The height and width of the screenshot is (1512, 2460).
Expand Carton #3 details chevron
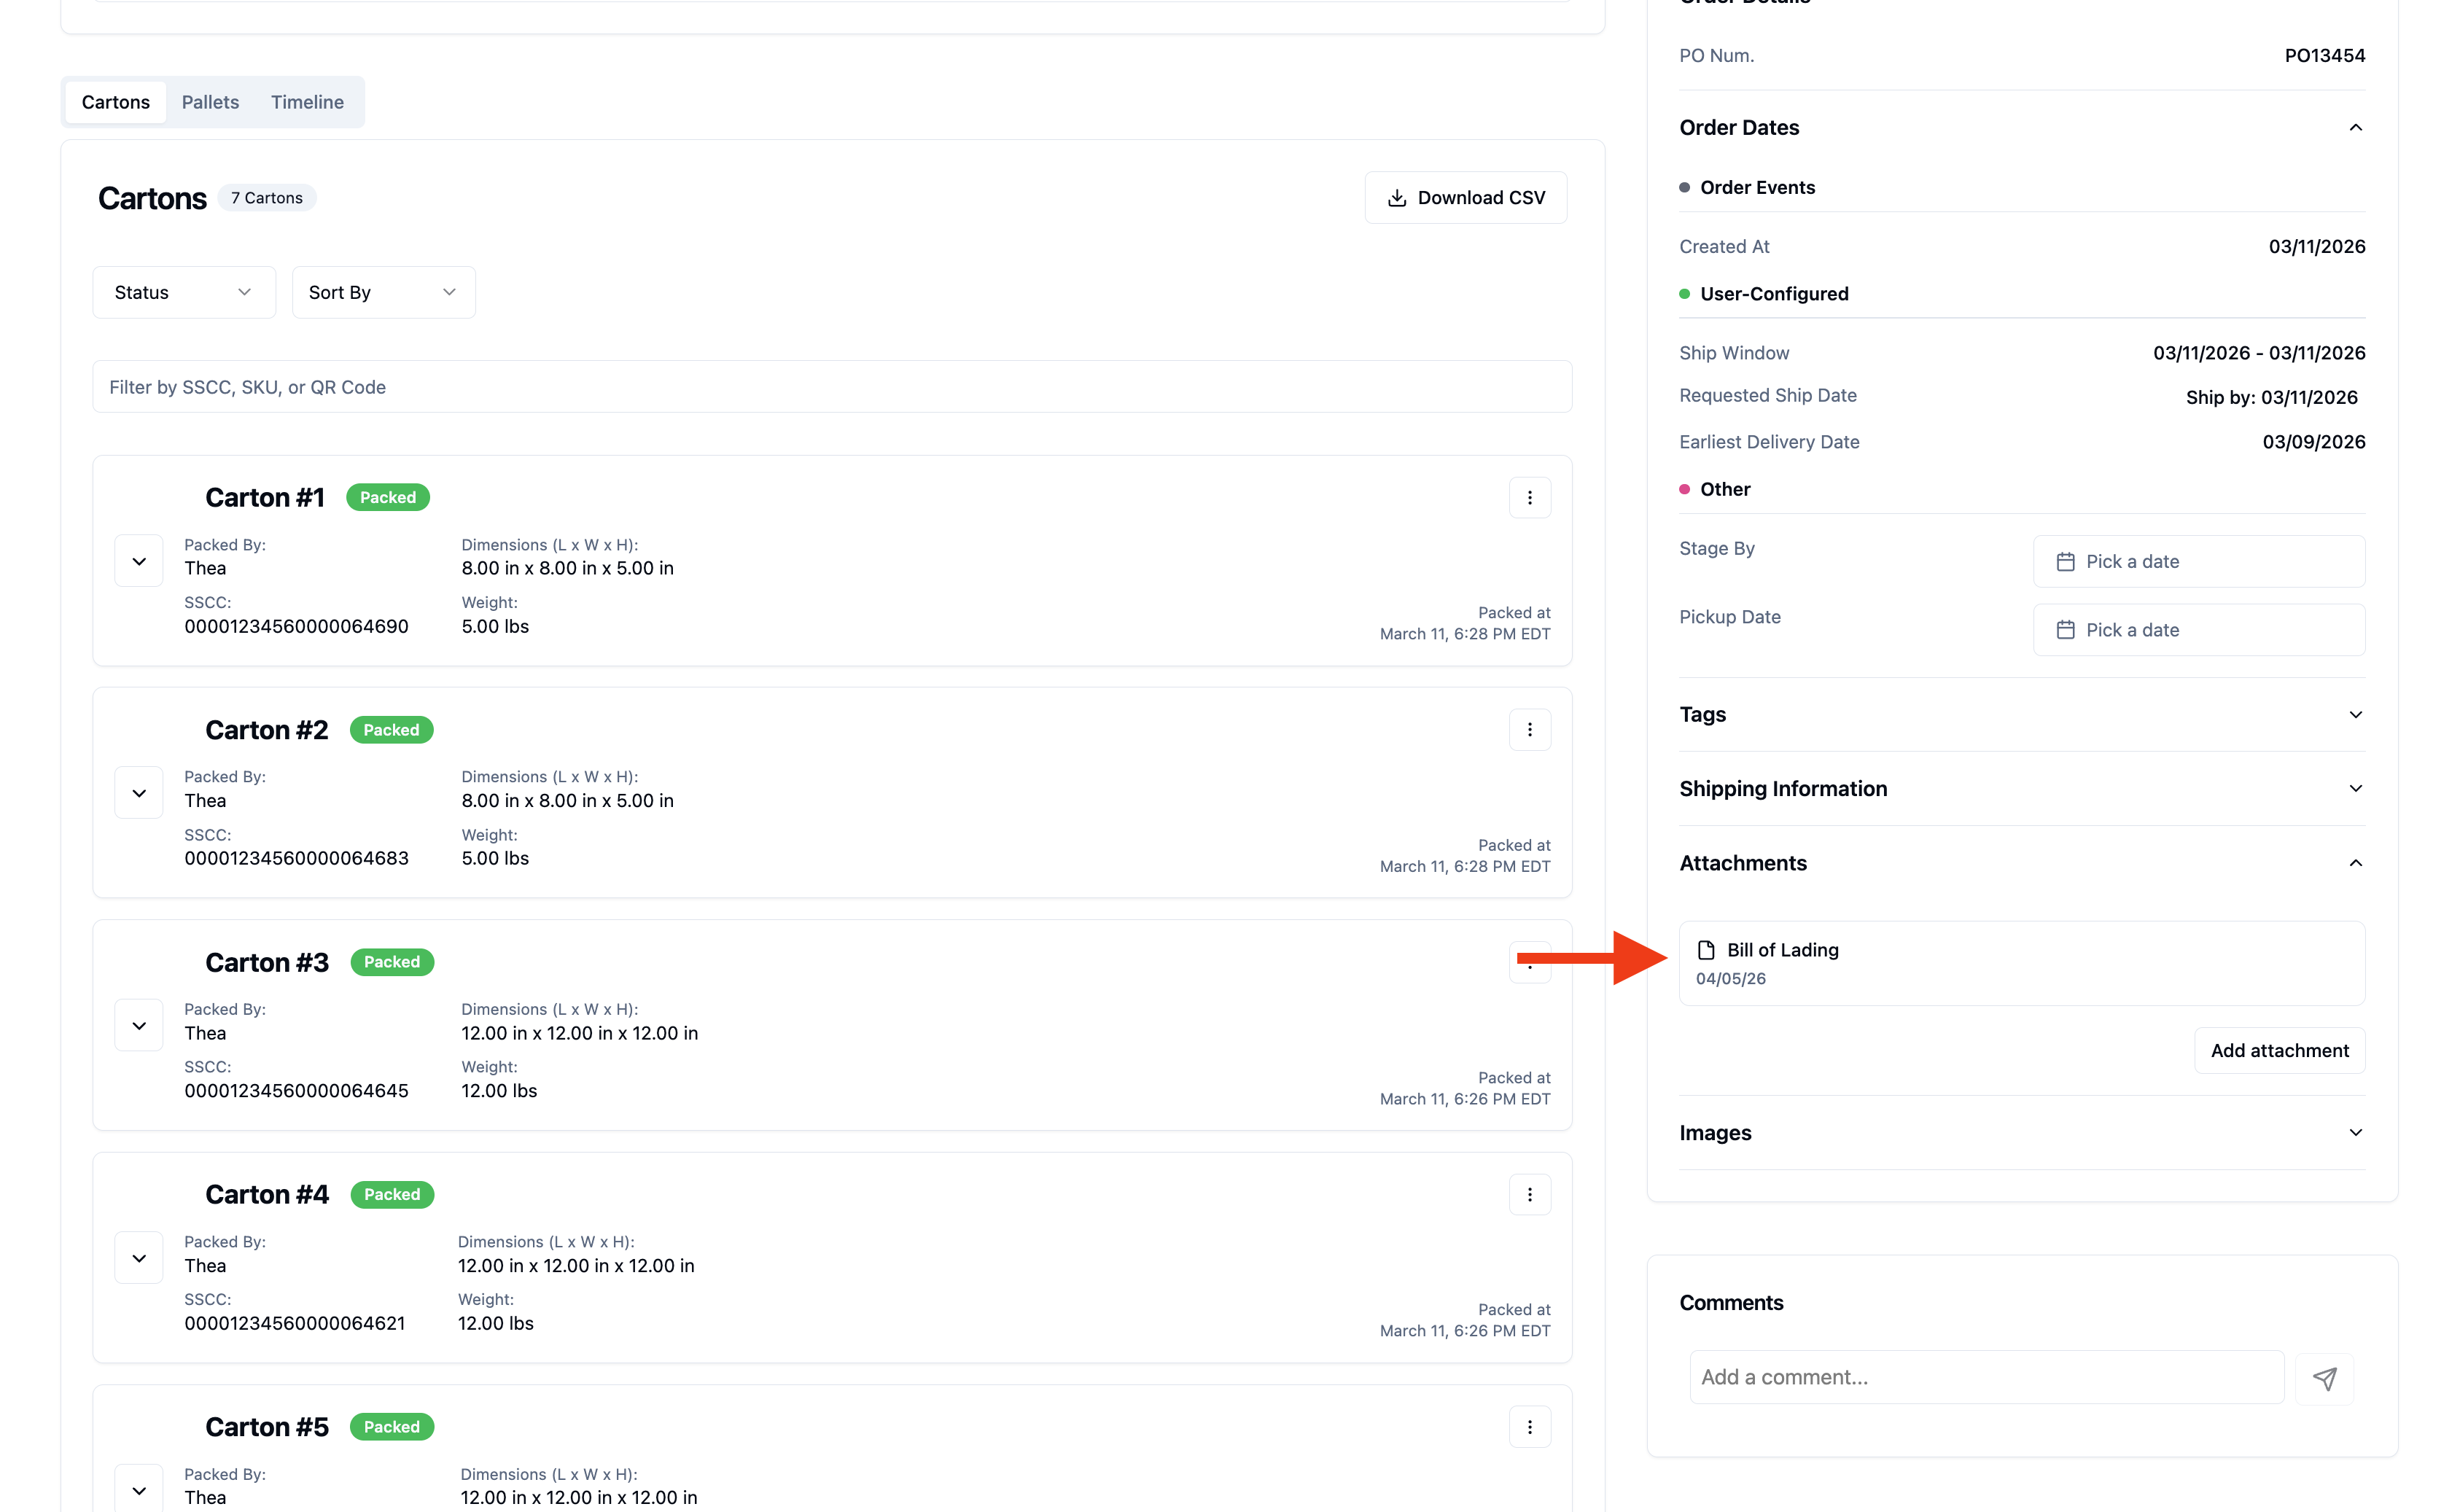pos(139,1026)
